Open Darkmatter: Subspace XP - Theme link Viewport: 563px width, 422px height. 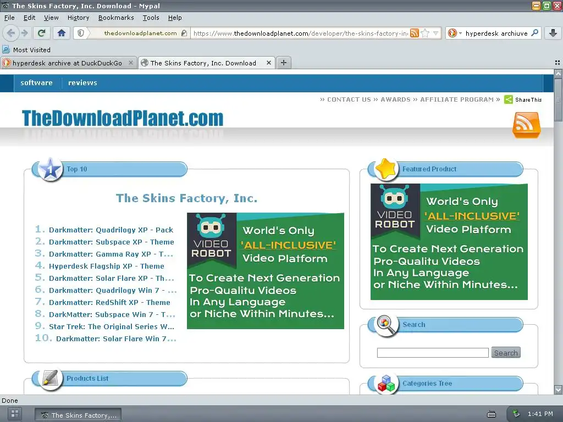111,242
